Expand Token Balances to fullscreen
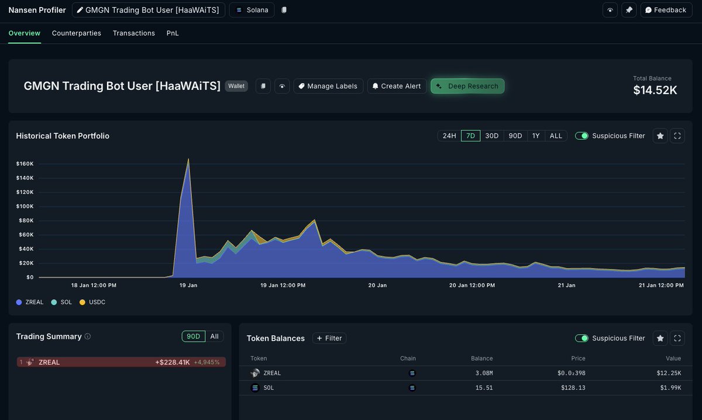The width and height of the screenshot is (702, 420). pos(677,338)
